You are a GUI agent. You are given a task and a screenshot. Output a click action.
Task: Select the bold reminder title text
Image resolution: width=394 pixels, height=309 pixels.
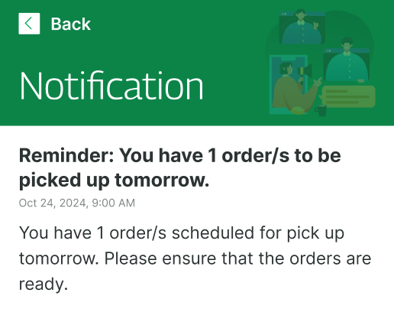click(x=179, y=168)
